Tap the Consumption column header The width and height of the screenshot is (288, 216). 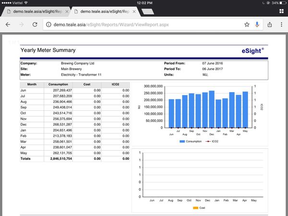[x=58, y=84]
